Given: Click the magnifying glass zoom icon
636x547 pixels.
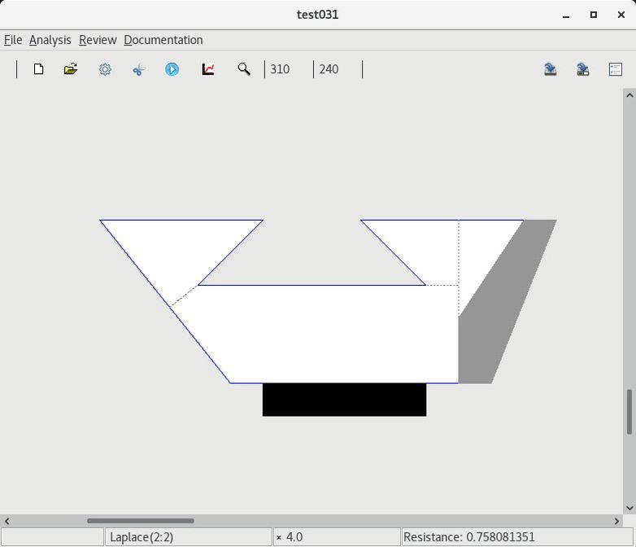Looking at the screenshot, I should [243, 69].
